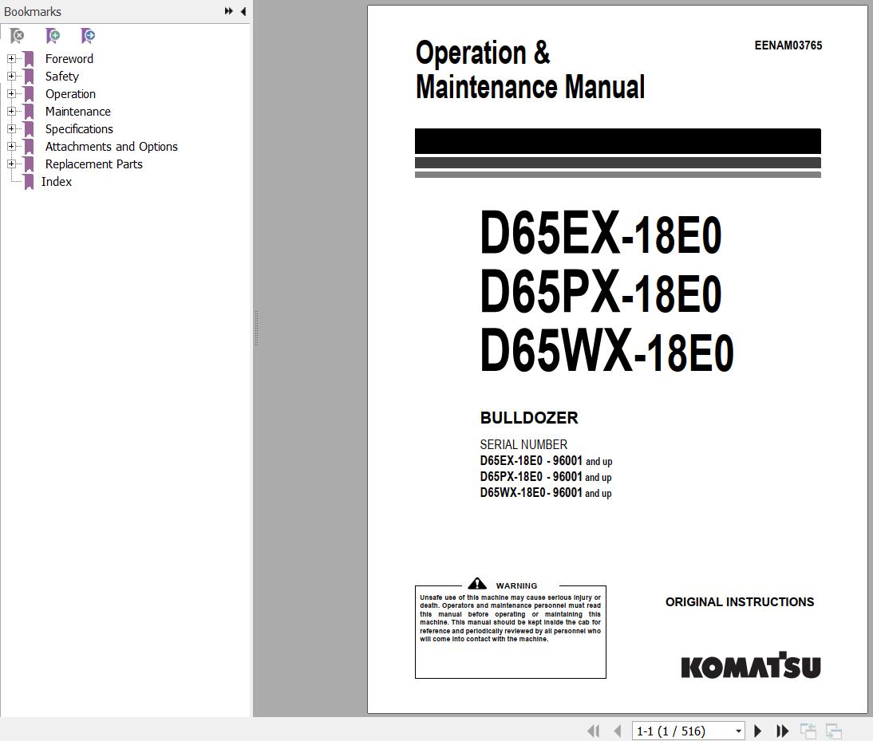Click the SERIAL NUMBER label
Viewport: 873px width, 741px height.
point(523,444)
